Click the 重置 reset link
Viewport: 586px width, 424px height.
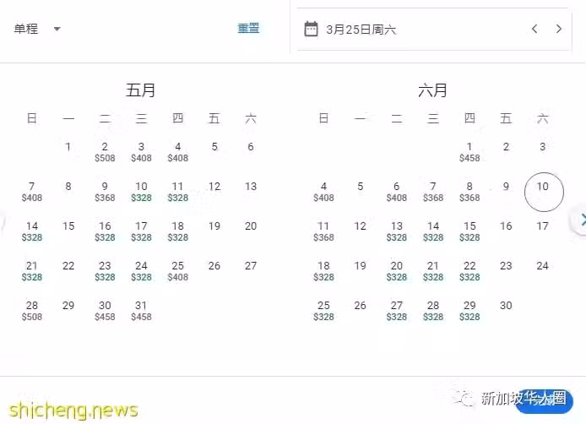[248, 28]
